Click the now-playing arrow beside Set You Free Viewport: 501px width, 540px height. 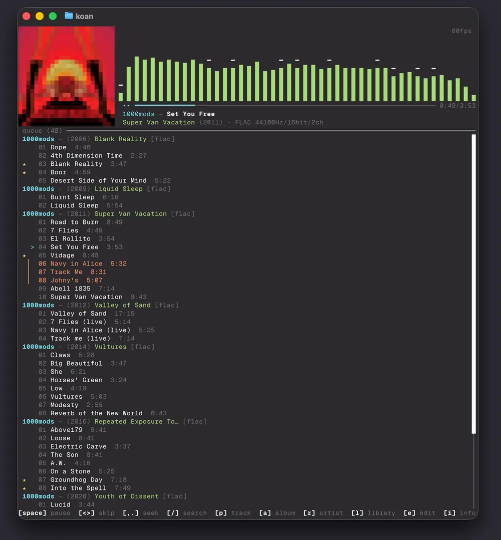33,247
